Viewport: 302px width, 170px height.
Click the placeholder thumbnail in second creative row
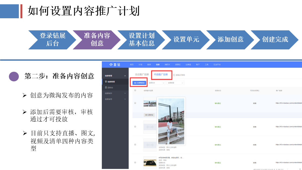(x=150, y=127)
